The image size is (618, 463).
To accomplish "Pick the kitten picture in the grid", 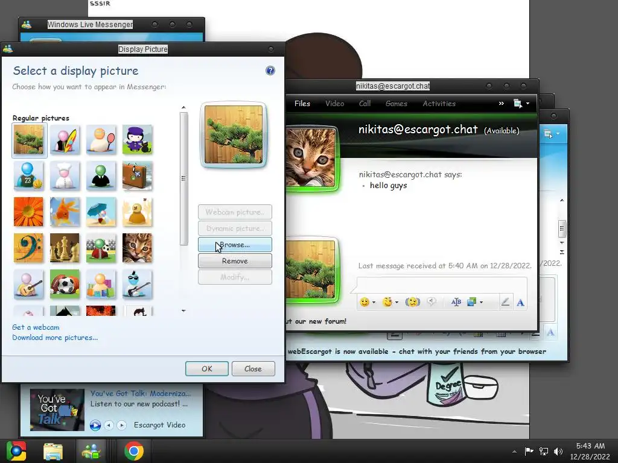I will coord(137,248).
